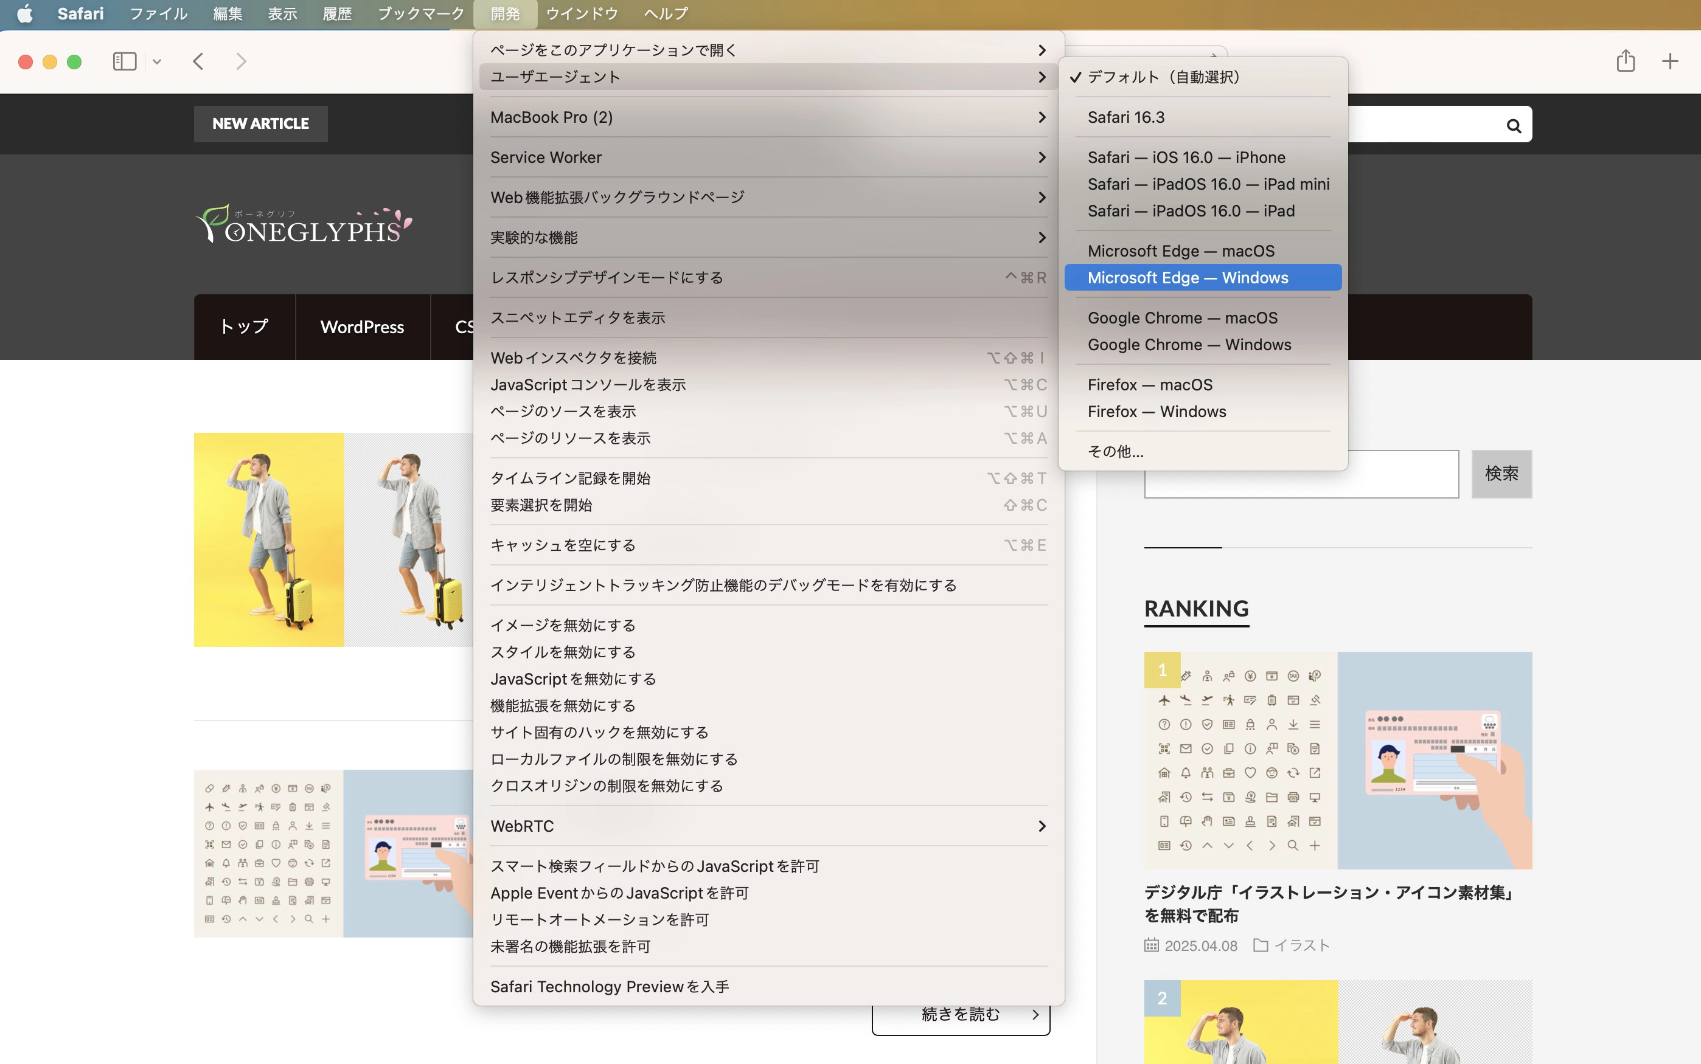The height and width of the screenshot is (1064, 1701).
Task: Expand Web機能拡張バックグラウンドページ submenu
Action: point(768,197)
